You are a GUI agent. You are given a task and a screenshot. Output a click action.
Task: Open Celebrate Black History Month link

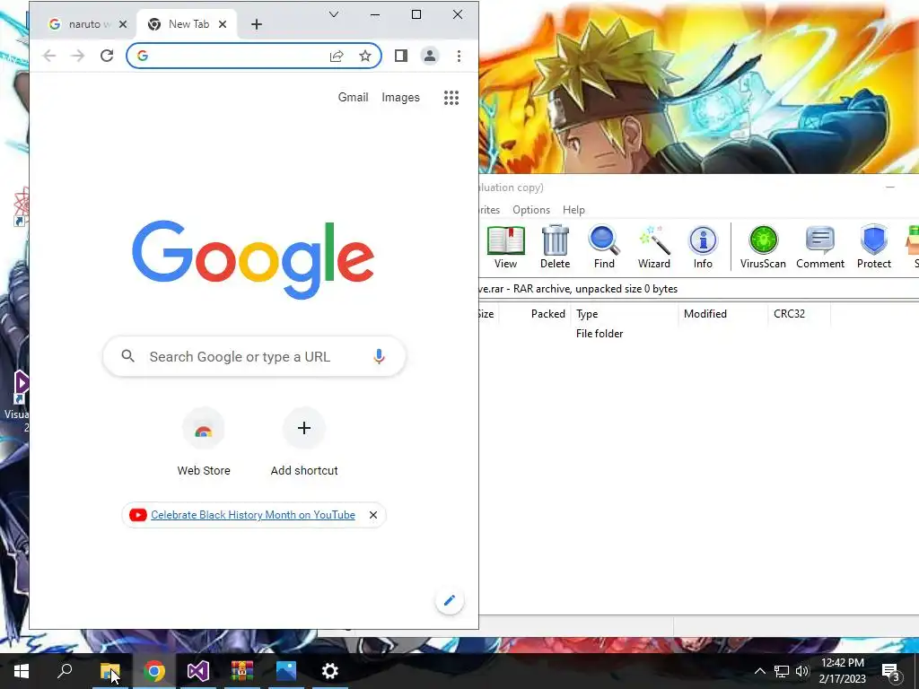pyautogui.click(x=252, y=515)
